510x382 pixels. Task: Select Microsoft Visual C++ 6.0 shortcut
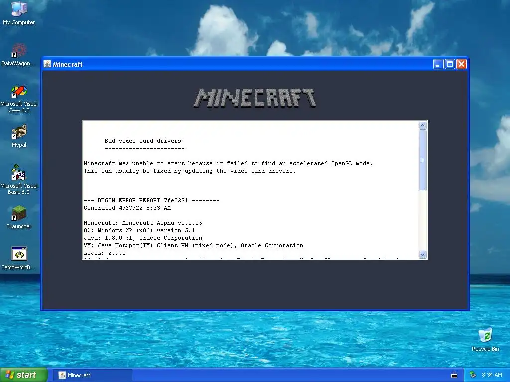click(19, 99)
